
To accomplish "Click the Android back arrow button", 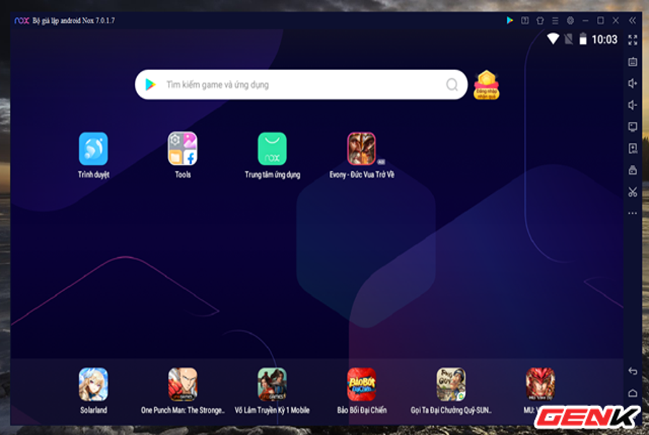I will [x=632, y=372].
